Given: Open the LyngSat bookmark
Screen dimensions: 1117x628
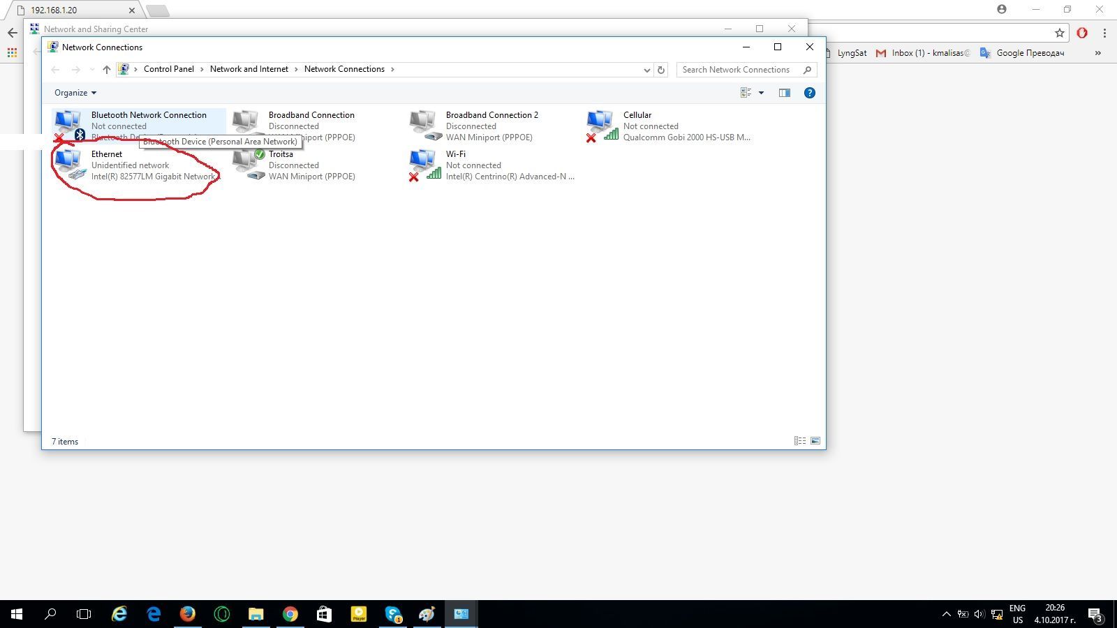Looking at the screenshot, I should (851, 53).
